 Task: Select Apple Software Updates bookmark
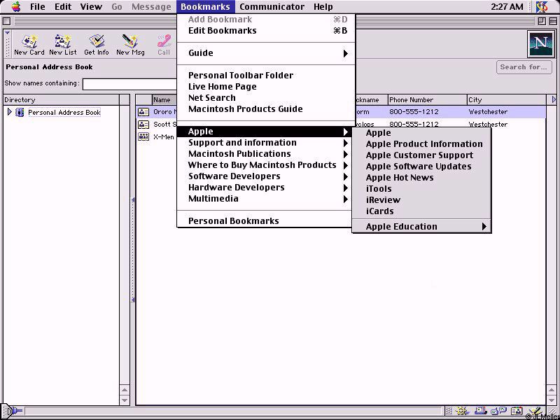point(419,167)
